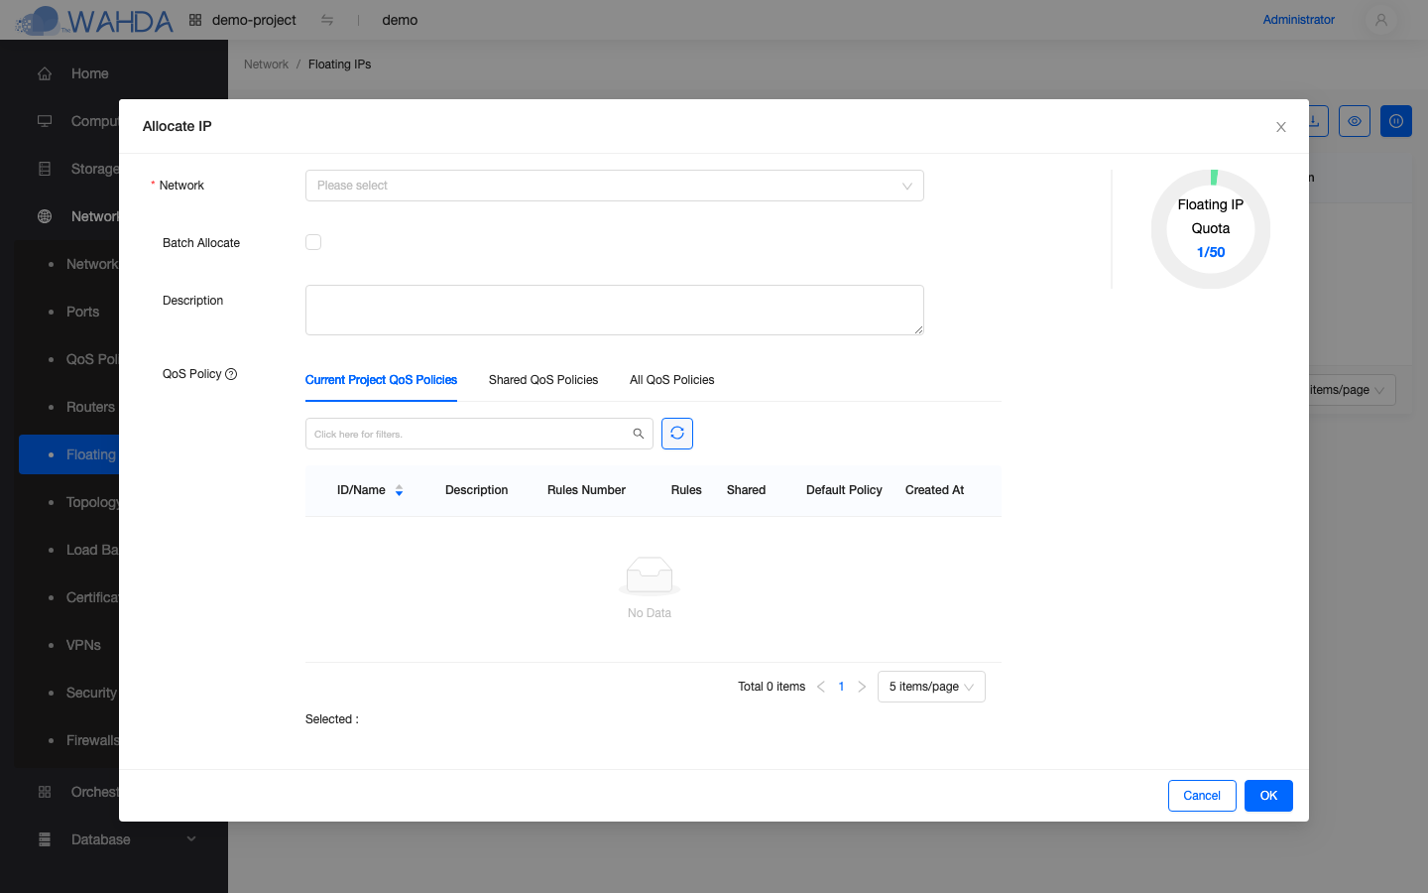Open Firewalls in the sidebar
This screenshot has width=1428, height=893.
click(x=92, y=740)
